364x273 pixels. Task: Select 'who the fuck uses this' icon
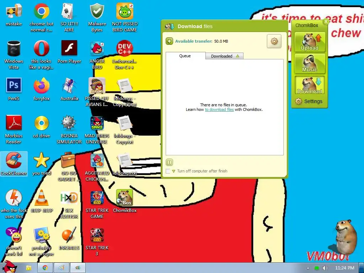[x=14, y=204]
